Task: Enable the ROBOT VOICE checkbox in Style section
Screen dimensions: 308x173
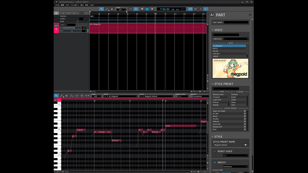Action: click(x=215, y=151)
